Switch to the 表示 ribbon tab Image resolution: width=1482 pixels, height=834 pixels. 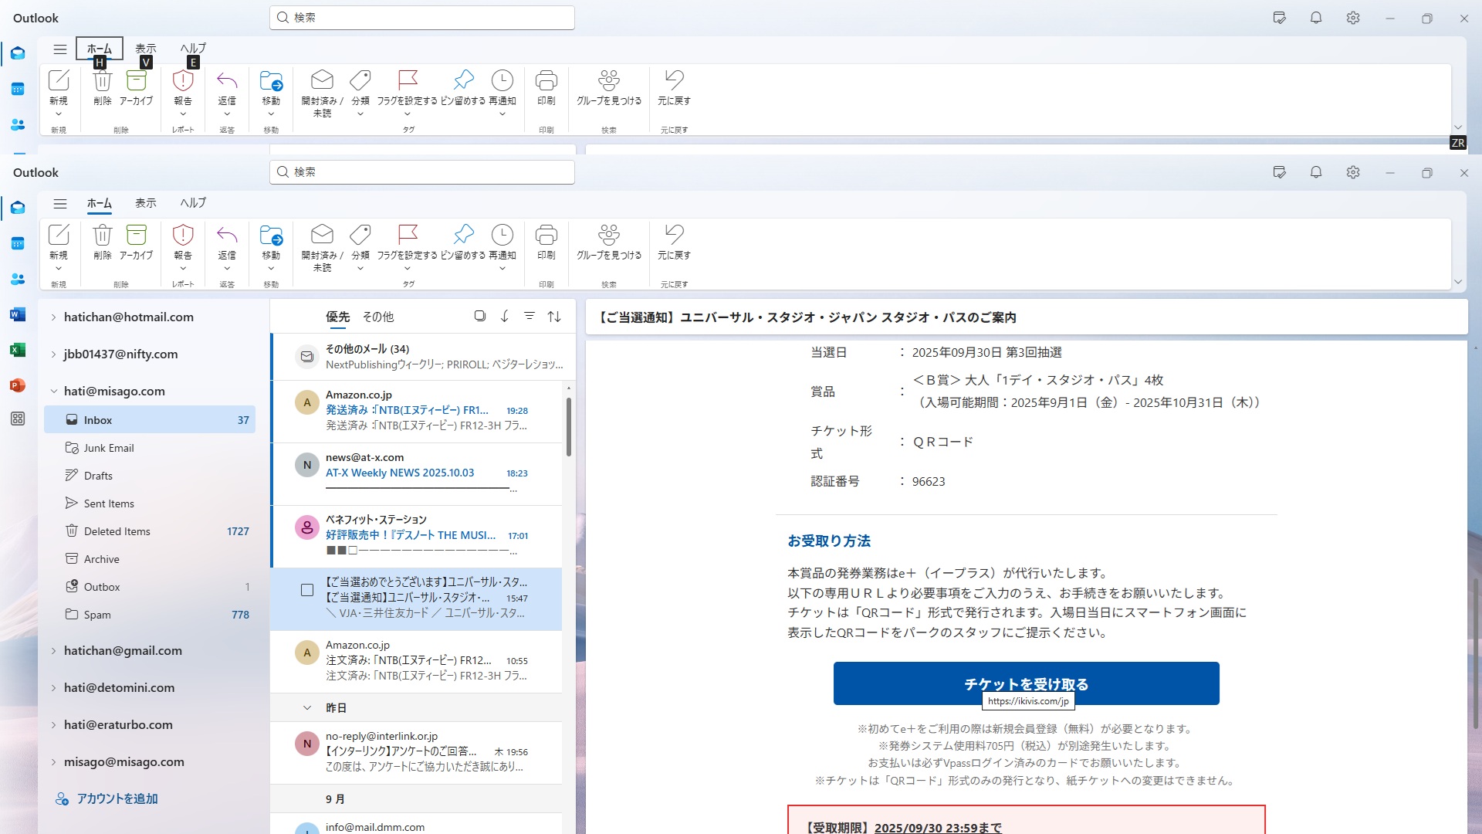[x=145, y=203]
